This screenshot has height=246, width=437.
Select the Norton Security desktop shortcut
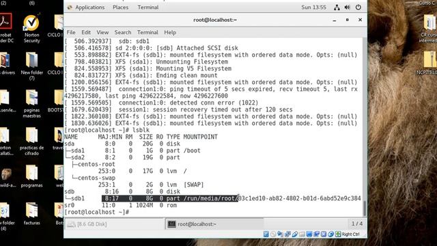(32, 29)
